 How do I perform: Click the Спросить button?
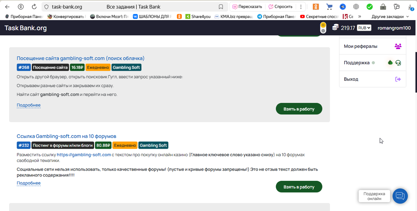point(280,6)
